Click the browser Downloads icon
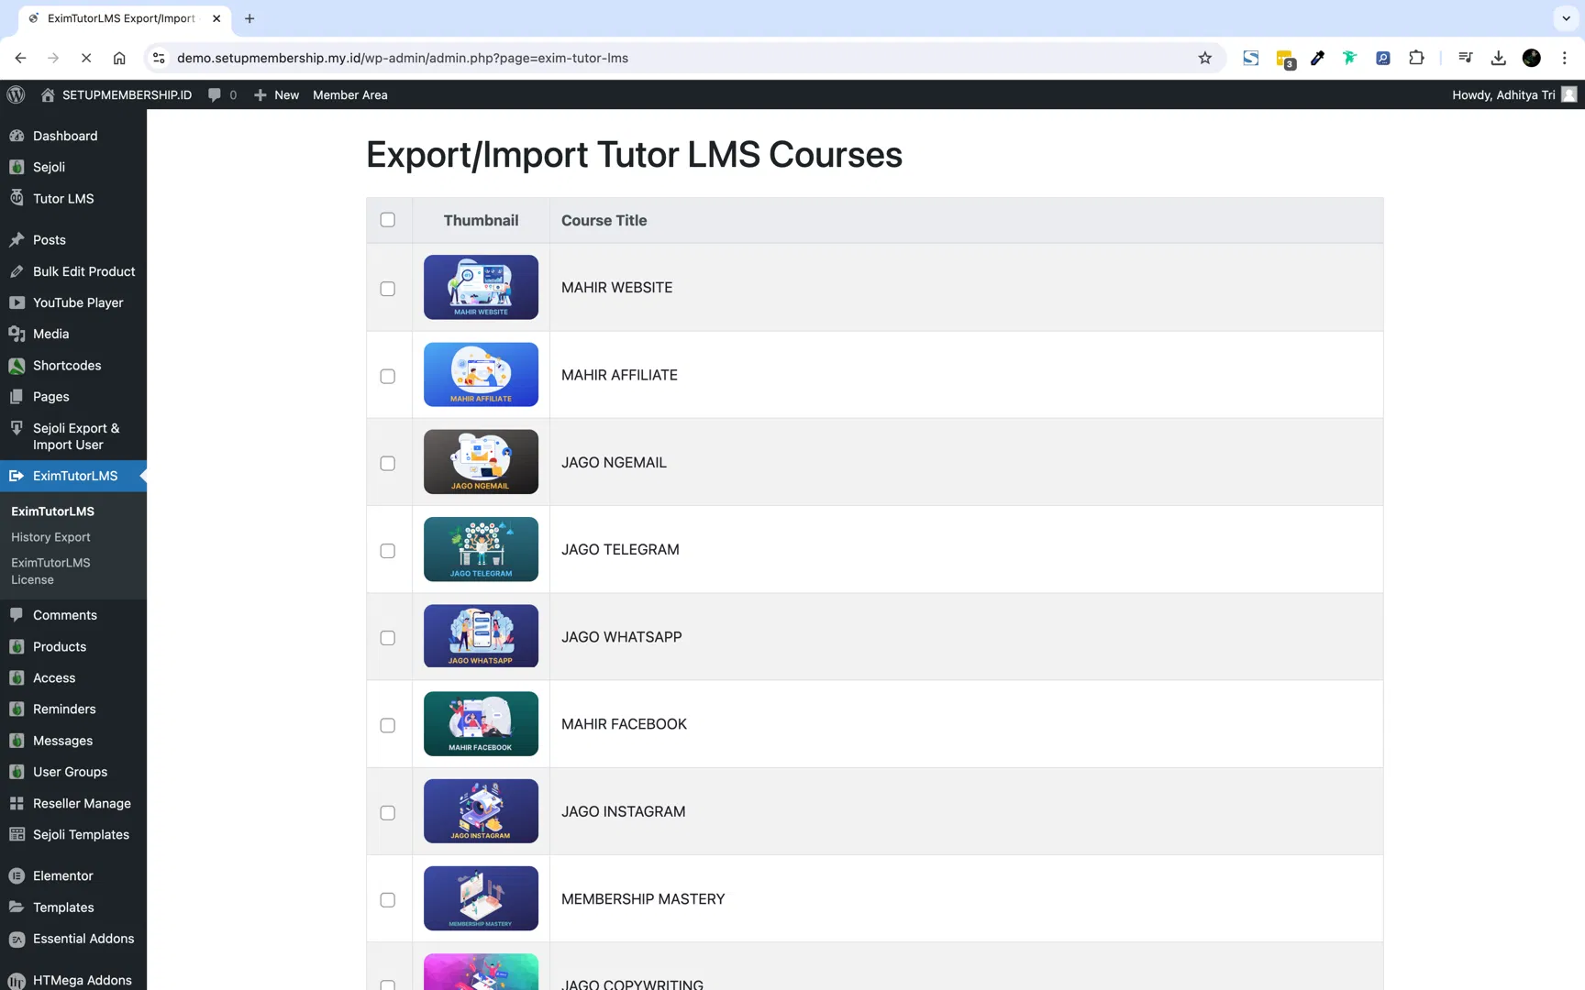The width and height of the screenshot is (1585, 990). [1498, 58]
